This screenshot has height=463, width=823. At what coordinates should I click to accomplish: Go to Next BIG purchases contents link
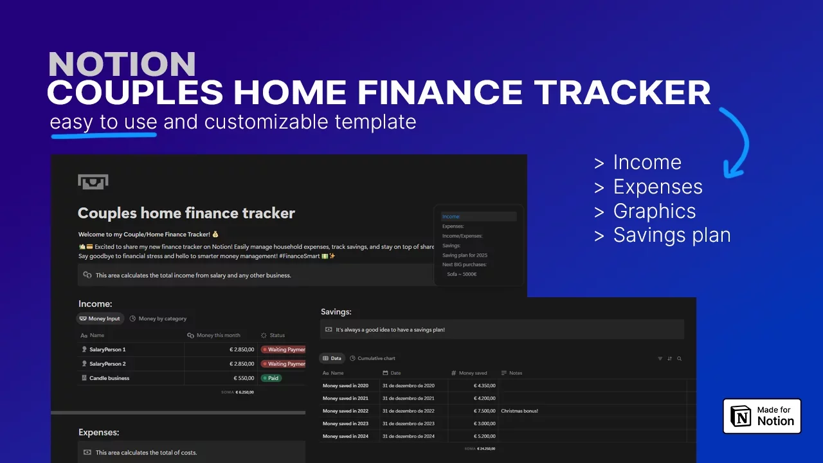pyautogui.click(x=464, y=264)
